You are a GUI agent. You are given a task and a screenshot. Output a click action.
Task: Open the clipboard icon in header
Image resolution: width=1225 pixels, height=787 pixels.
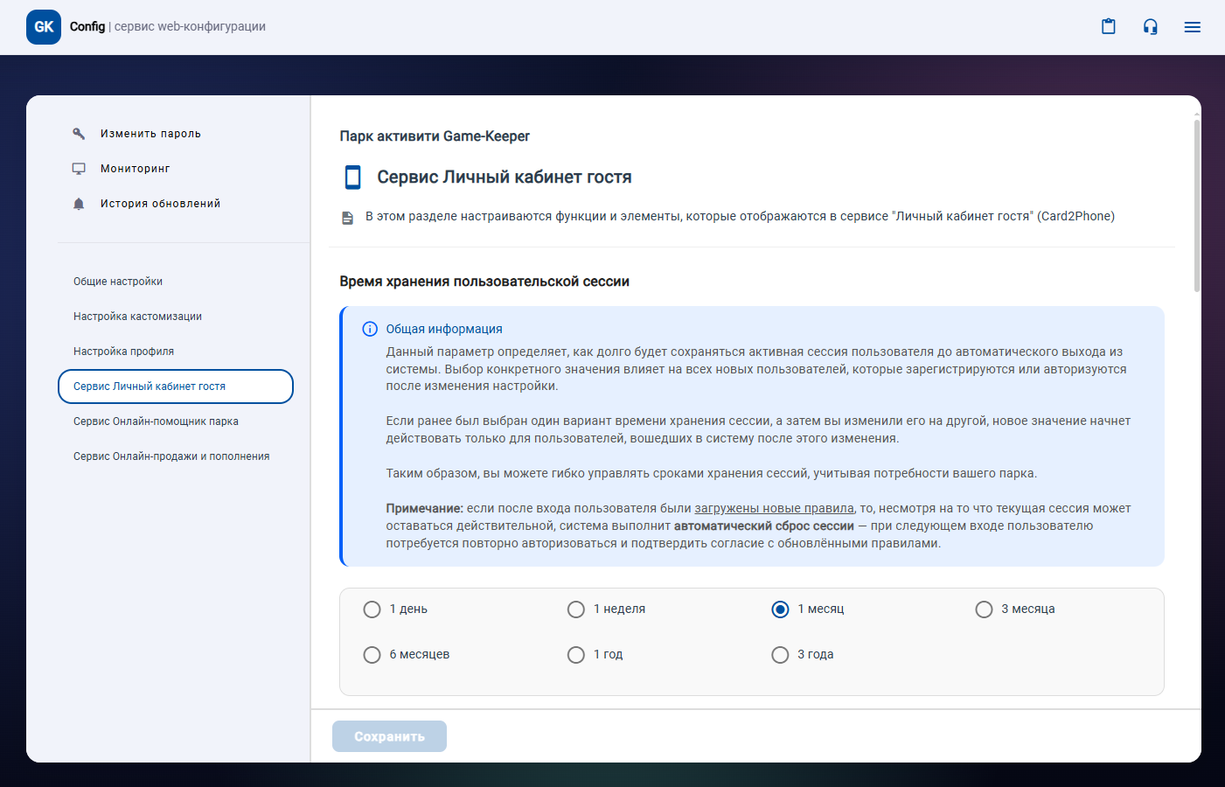tap(1108, 27)
